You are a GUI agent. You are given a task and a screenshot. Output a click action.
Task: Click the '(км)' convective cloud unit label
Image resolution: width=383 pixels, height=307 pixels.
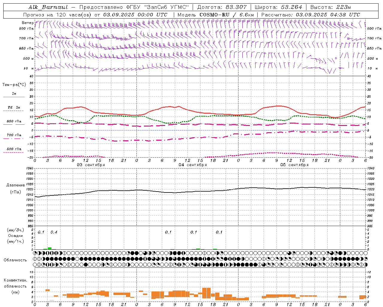[x=15, y=292]
